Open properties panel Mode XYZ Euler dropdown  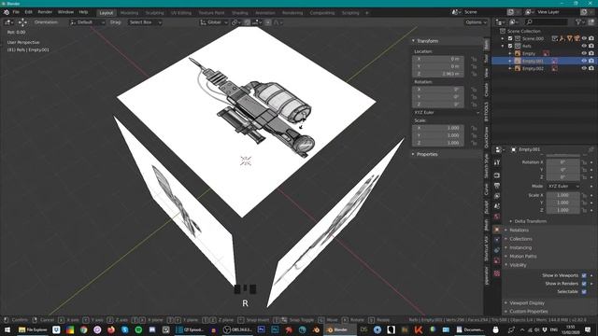click(563, 187)
